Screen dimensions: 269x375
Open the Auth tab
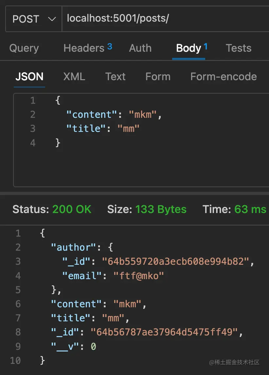tap(140, 48)
